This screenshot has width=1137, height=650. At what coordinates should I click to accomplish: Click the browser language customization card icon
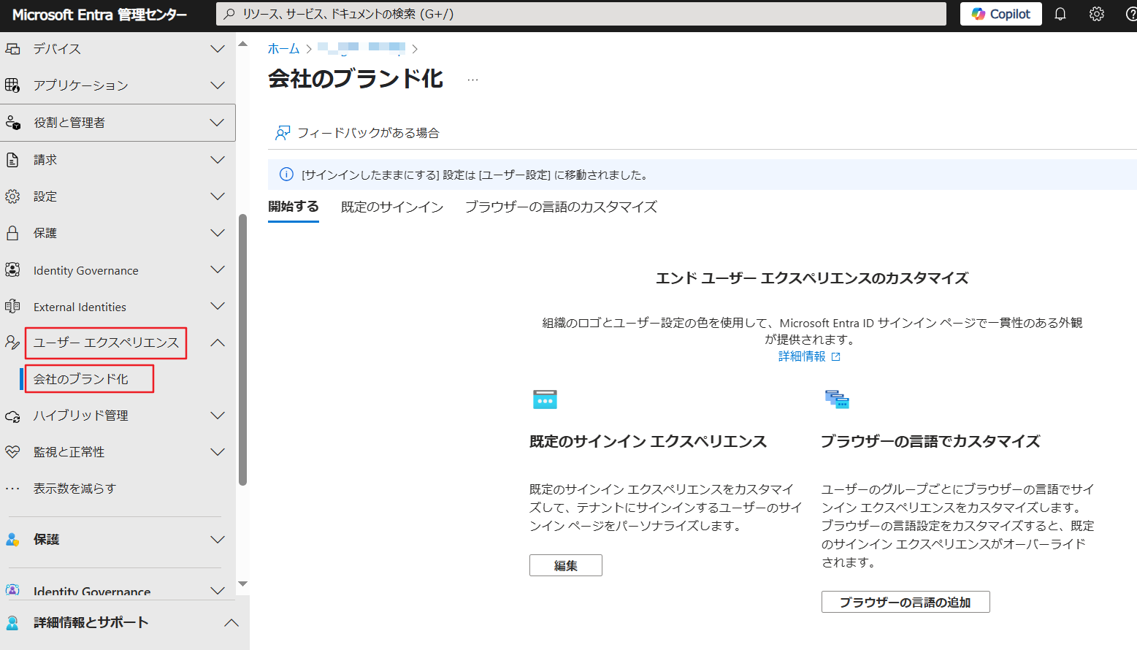click(x=837, y=399)
